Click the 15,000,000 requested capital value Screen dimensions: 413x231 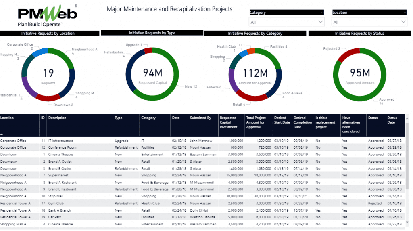[x=234, y=175]
